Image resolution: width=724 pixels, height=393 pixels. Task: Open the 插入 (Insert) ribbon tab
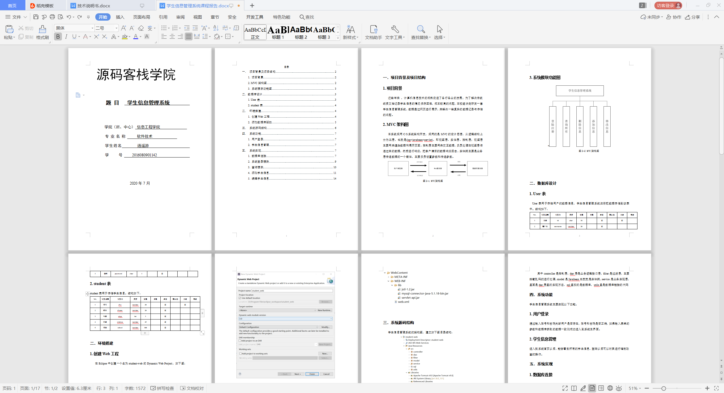(120, 17)
